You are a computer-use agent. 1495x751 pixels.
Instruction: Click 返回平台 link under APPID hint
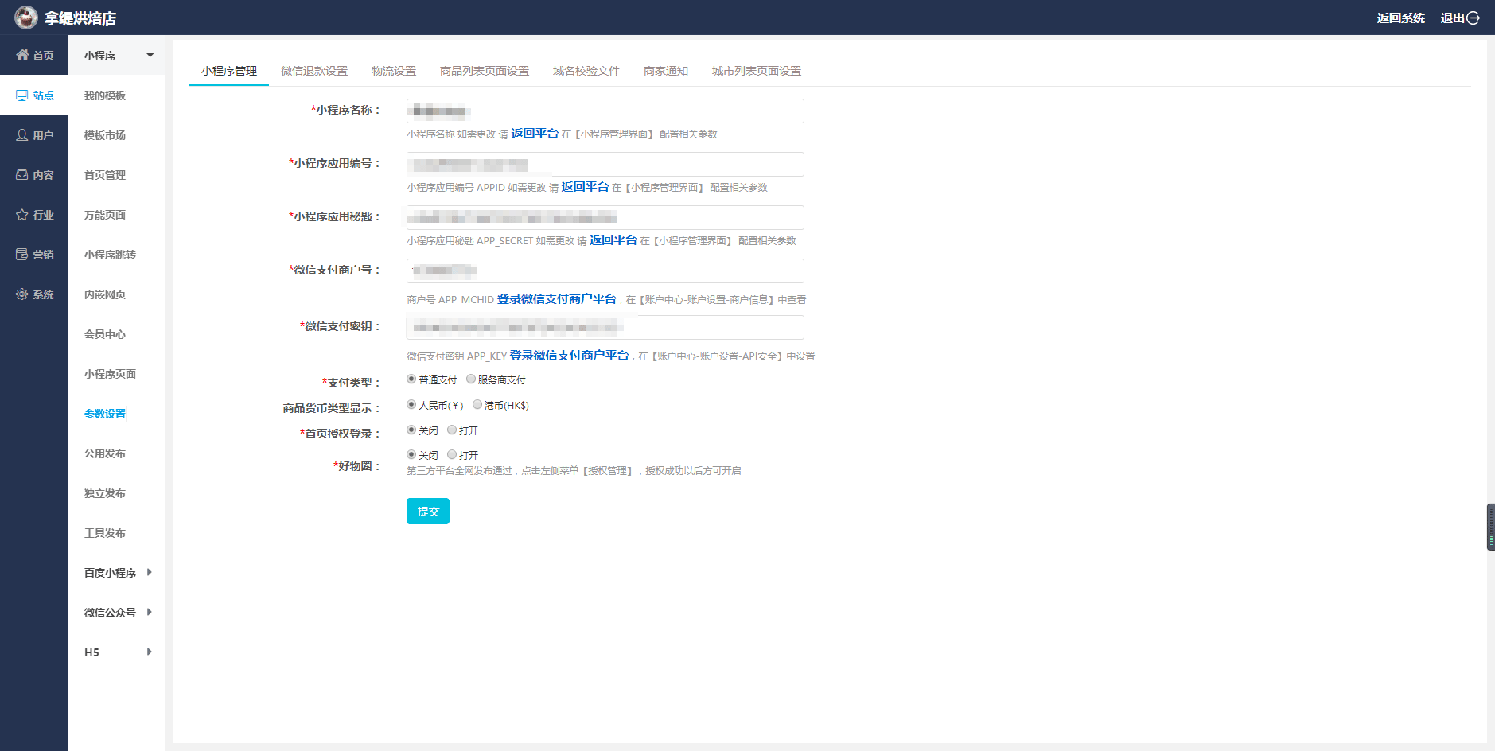coord(585,187)
